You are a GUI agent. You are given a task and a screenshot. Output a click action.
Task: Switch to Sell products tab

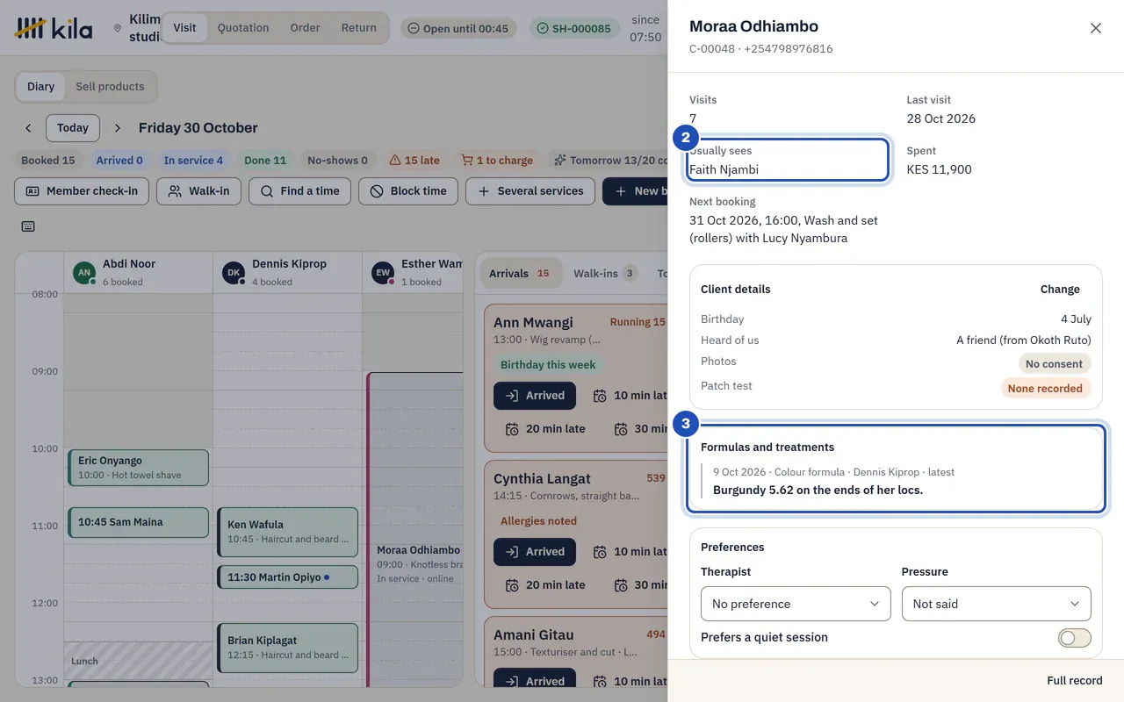(110, 87)
